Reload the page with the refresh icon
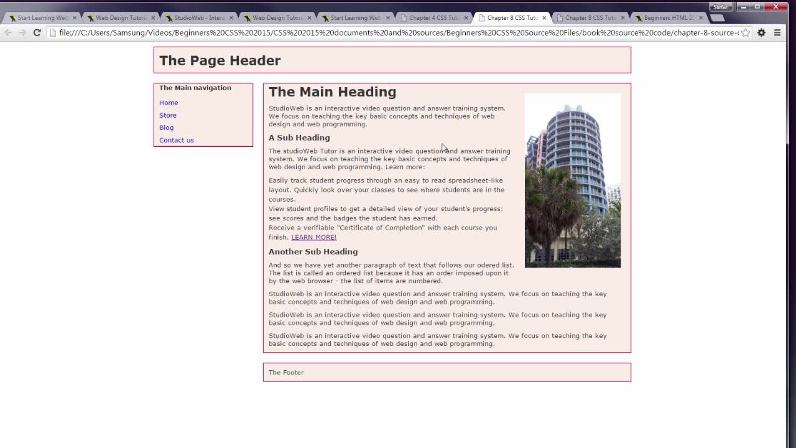Screen dimensions: 796x448 [37, 32]
